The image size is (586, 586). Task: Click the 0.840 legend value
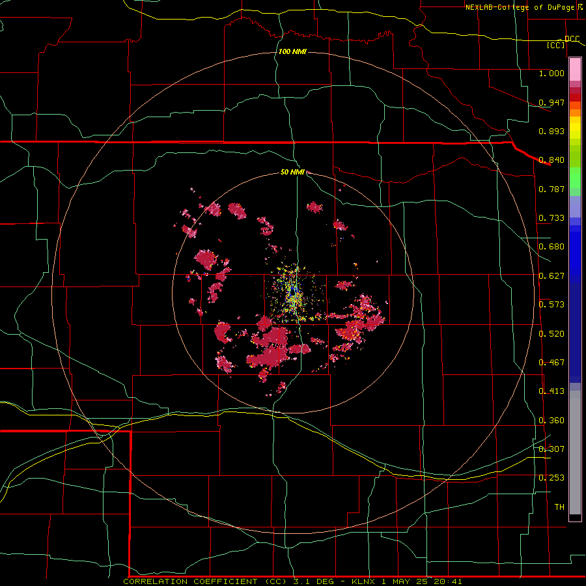coord(551,160)
